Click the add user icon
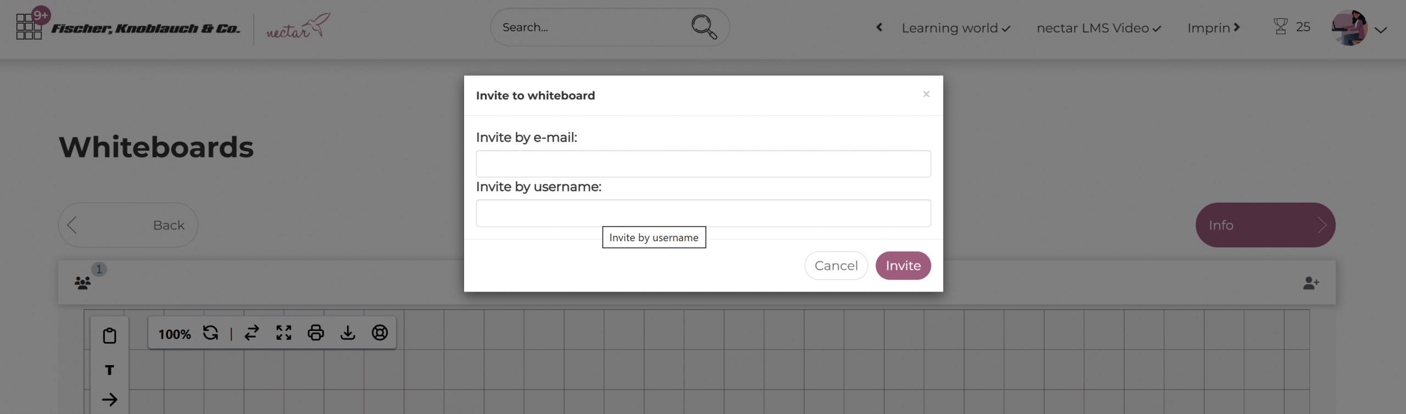Screen dimensions: 1406x414 click(1310, 283)
